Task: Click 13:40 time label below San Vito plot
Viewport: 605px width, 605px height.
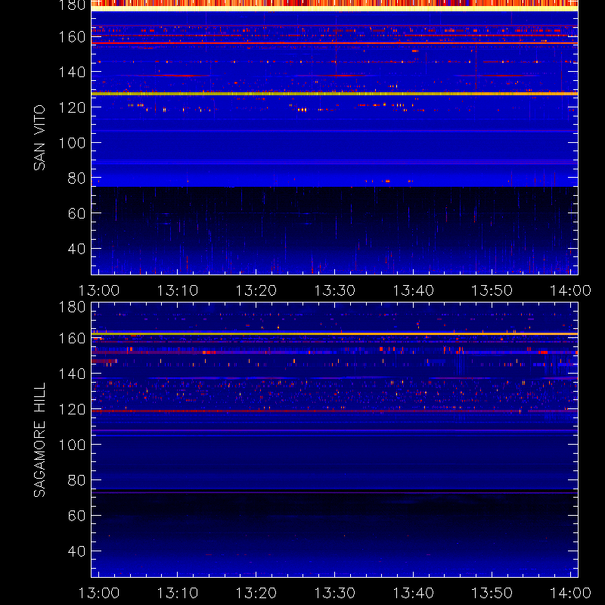Action: coord(413,290)
